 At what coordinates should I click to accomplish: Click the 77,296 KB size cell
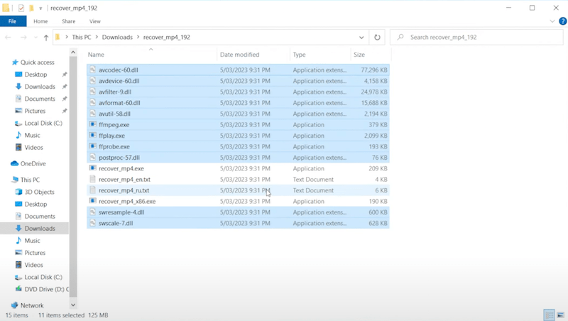click(x=374, y=70)
